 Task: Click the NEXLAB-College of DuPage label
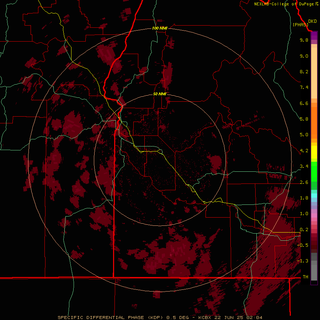coord(284,4)
